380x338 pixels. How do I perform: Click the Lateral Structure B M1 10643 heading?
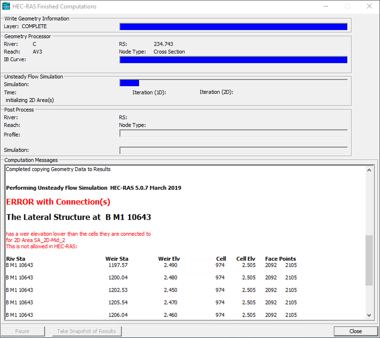pos(79,217)
